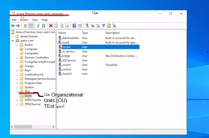Expand the LostAndFound container
The image size is (209, 138).
point(17,75)
